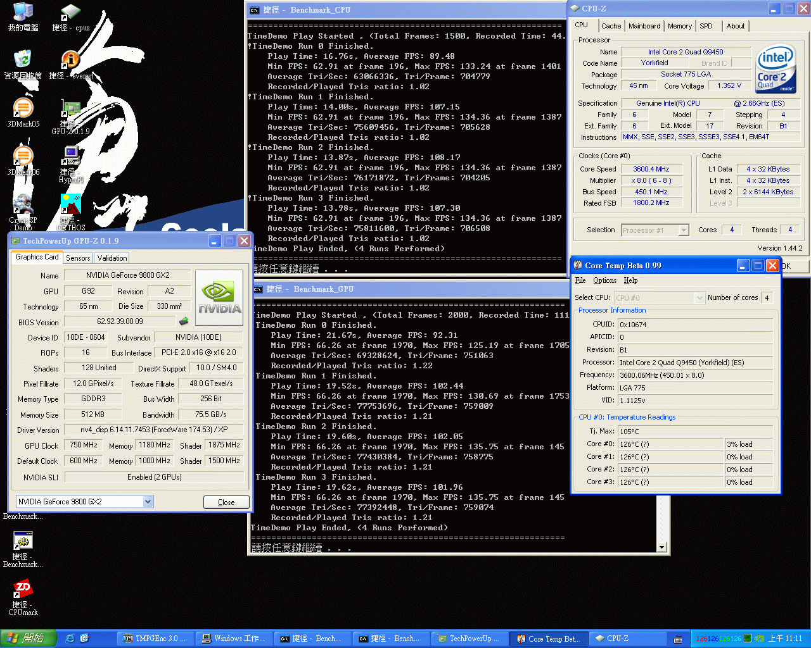Activate the TechPowerUp taskbar button
The image size is (811, 648).
pos(469,639)
